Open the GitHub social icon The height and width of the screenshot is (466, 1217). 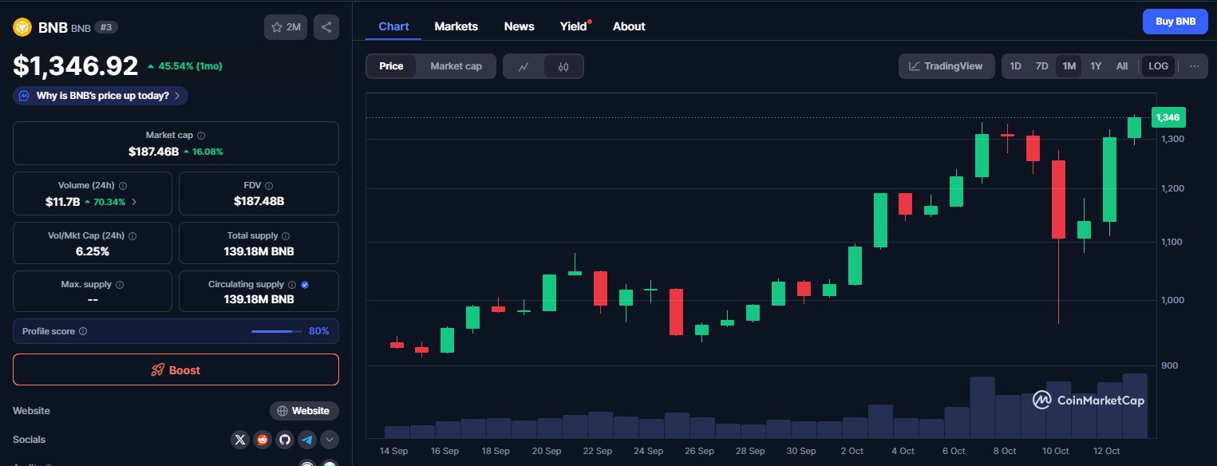[285, 440]
